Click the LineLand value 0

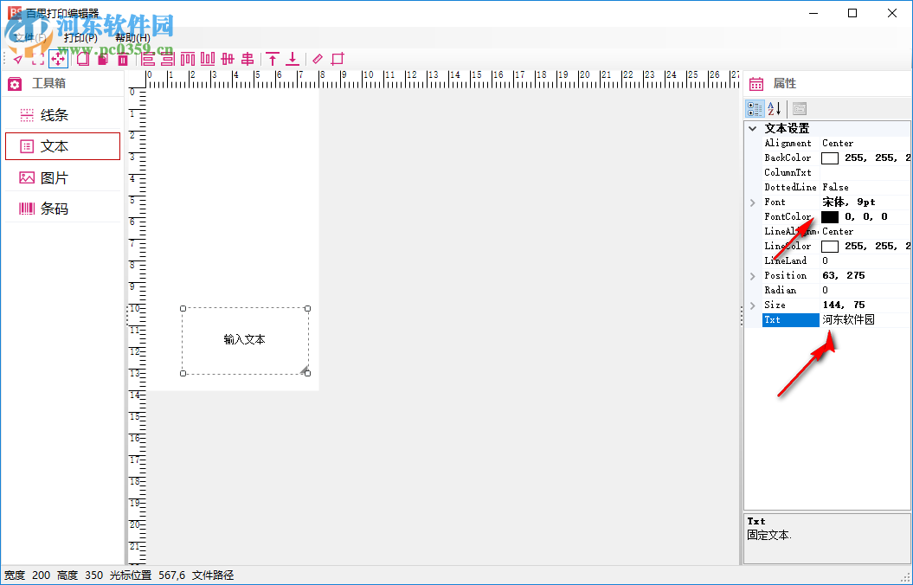point(825,260)
